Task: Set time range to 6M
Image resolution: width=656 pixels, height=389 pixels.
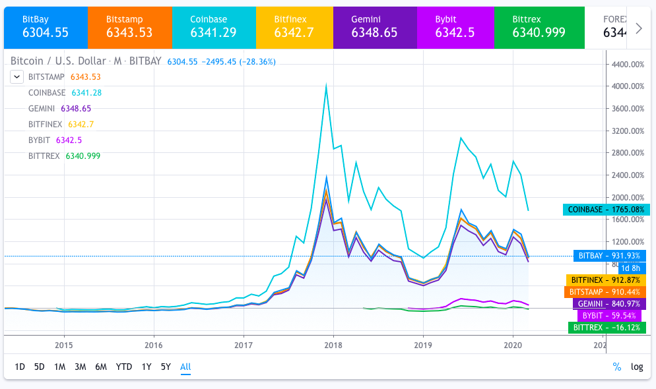Action: click(101, 367)
